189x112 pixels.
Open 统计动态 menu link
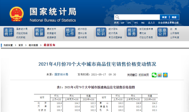[x=82, y=29]
